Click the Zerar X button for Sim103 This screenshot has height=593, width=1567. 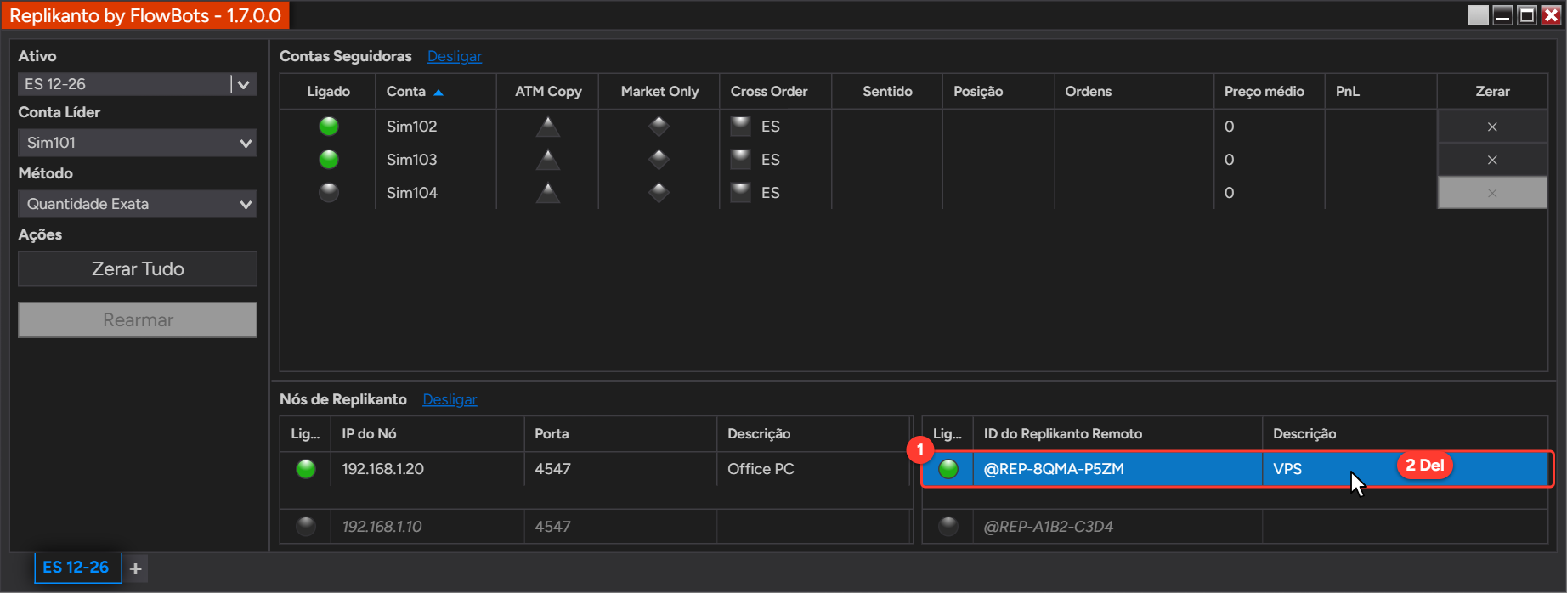1492,160
